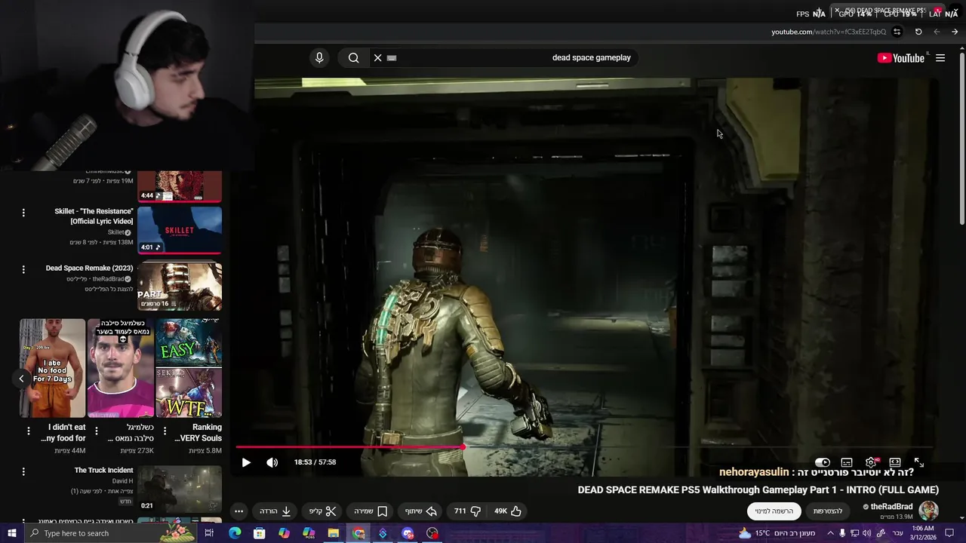The image size is (966, 543).
Task: Open the Dead Space Remake (2023) playlist thumbnail
Action: click(180, 286)
